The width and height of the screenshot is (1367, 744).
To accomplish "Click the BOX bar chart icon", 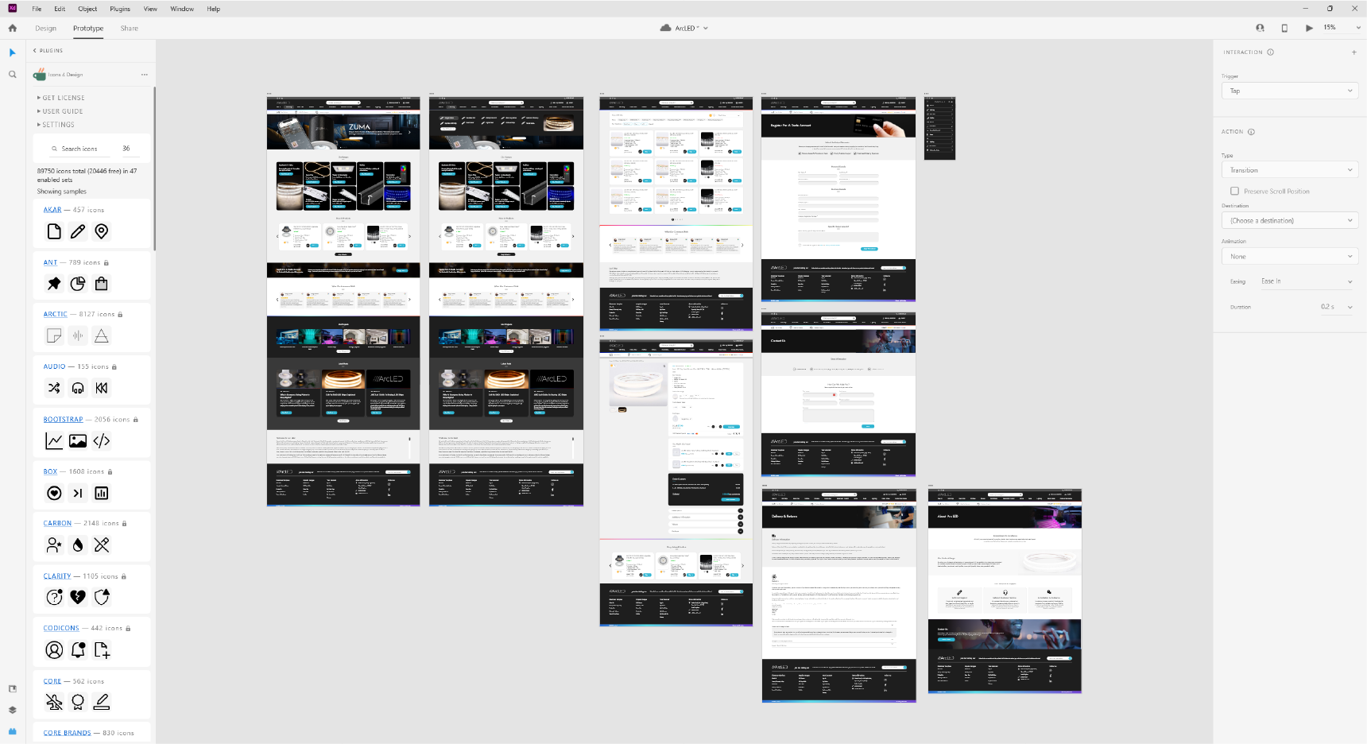I will click(102, 493).
